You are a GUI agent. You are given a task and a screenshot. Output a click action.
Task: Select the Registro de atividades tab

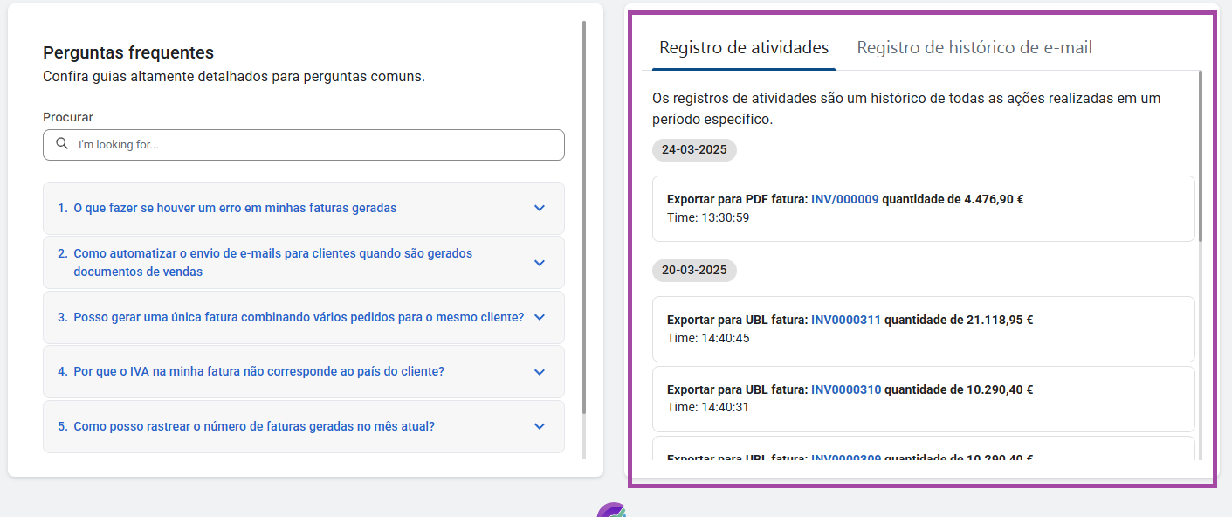tap(744, 48)
